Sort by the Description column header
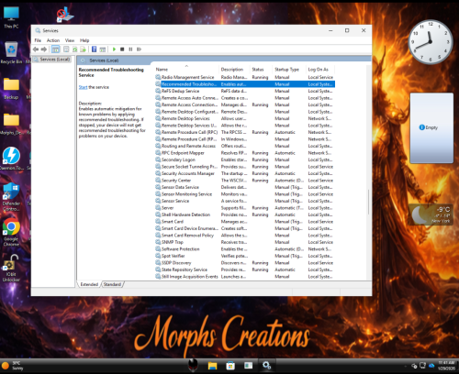459x374 pixels. 234,70
